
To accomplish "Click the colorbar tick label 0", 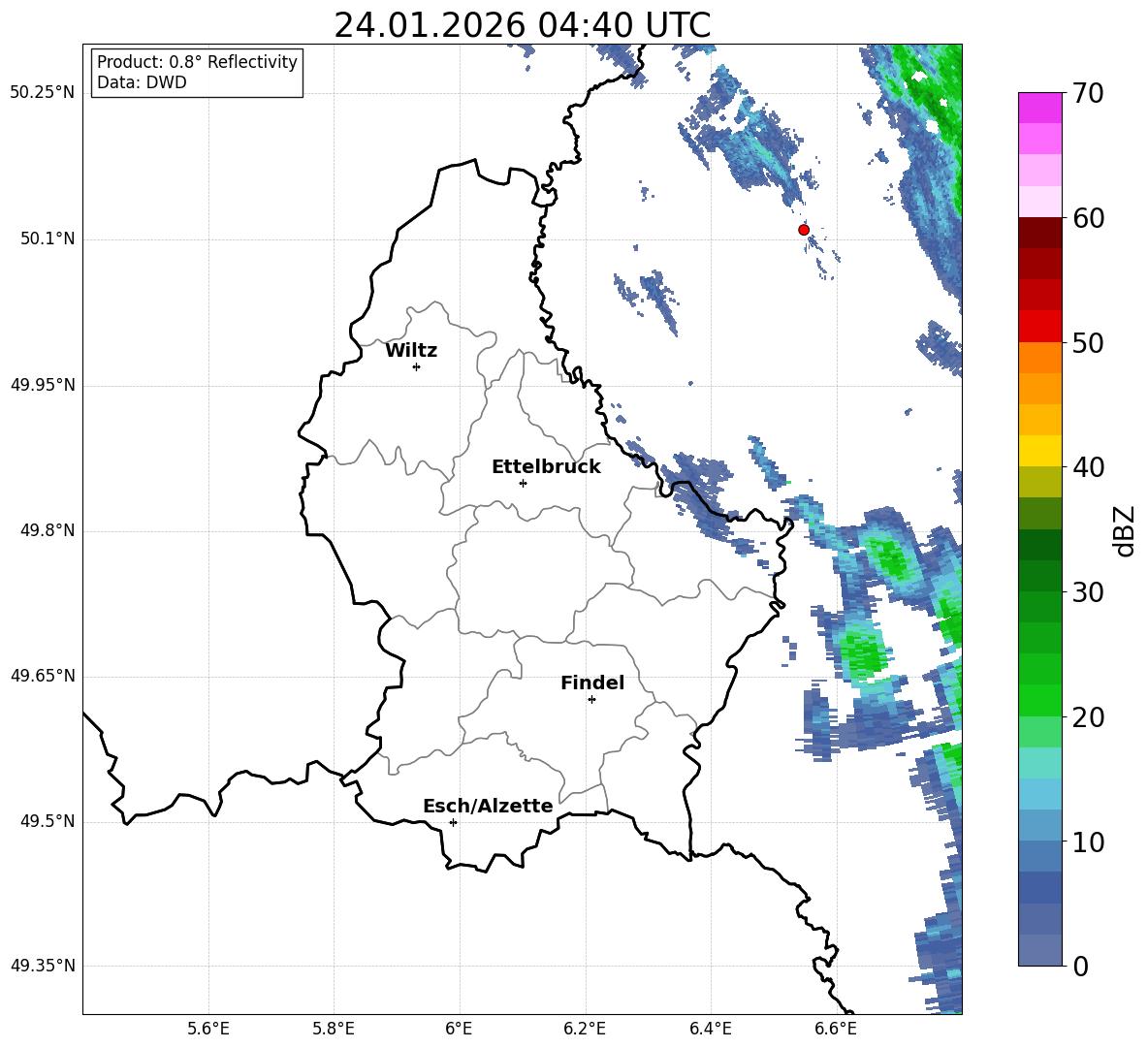I will point(1080,967).
